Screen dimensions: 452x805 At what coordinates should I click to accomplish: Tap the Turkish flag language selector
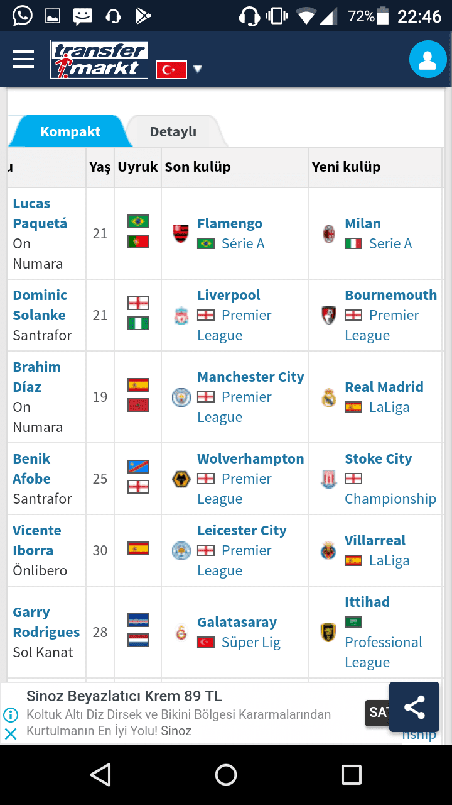tap(171, 70)
